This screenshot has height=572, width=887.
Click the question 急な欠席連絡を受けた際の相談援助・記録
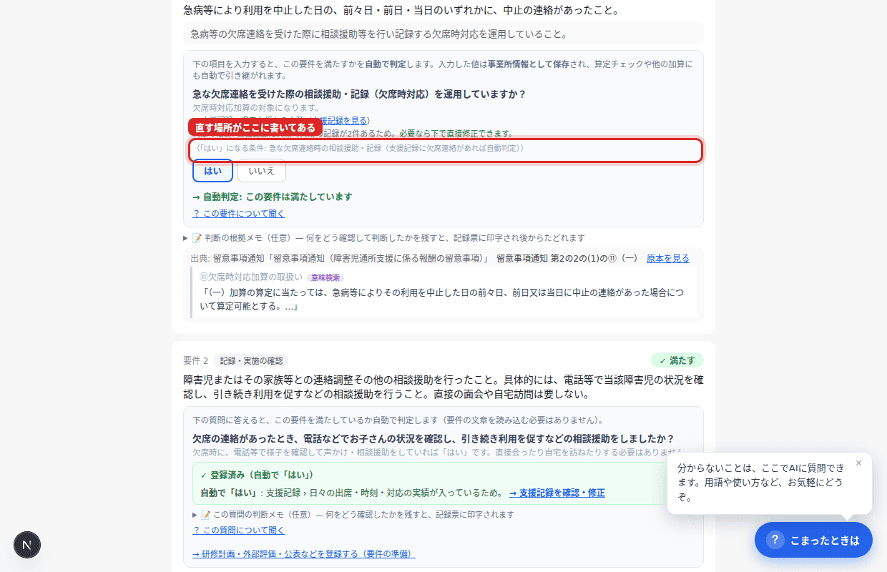(359, 94)
